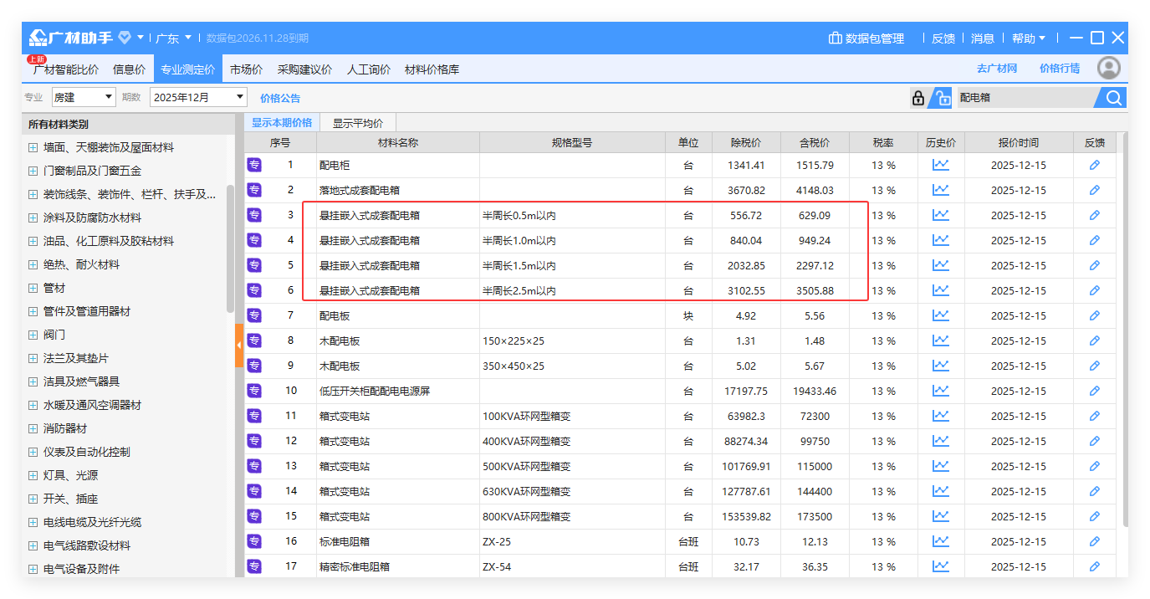The image size is (1150, 599).
Task: Click the 广材助手 logo icon
Action: click(37, 37)
